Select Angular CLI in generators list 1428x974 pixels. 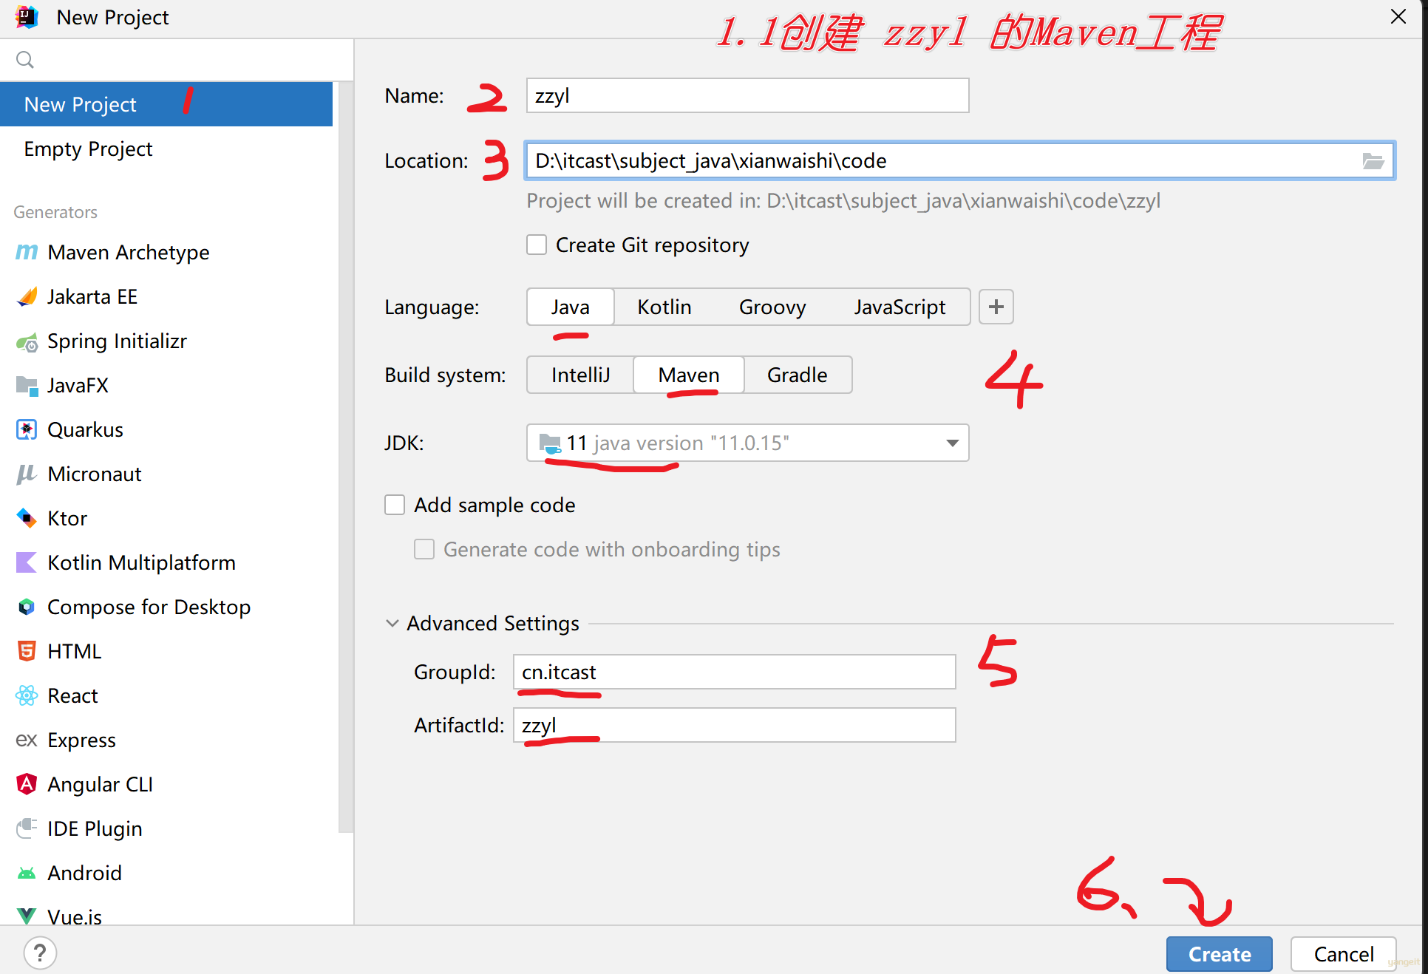click(166, 784)
